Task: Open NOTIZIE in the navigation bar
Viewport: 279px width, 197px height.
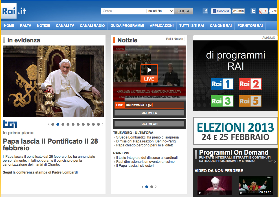Action: click(43, 26)
